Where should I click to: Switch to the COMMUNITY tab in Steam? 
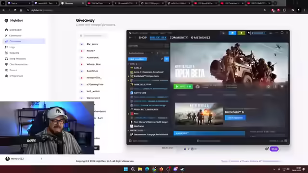click(x=179, y=37)
